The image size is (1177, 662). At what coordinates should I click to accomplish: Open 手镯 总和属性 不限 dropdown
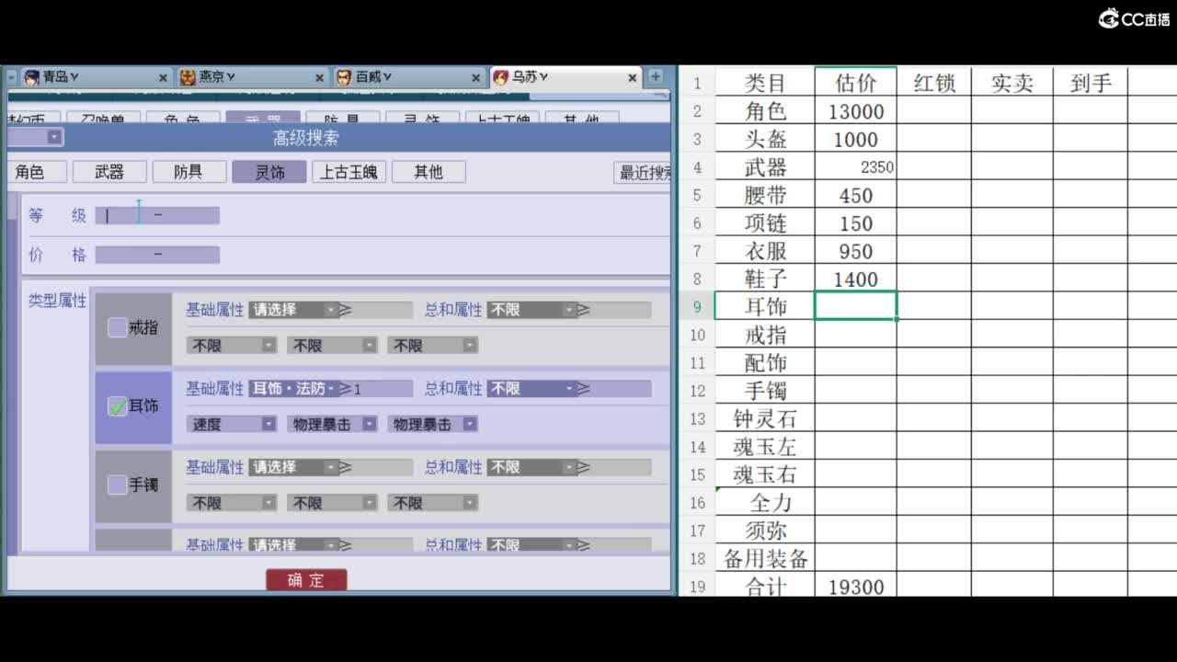531,467
